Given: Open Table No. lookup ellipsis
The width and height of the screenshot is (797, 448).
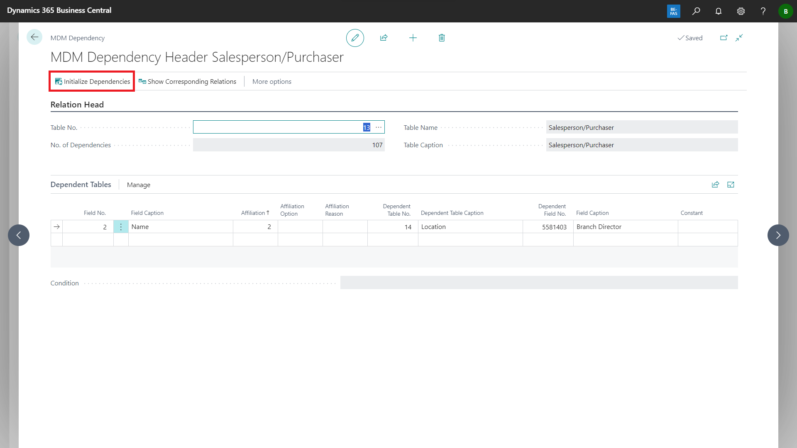Looking at the screenshot, I should coord(379,127).
